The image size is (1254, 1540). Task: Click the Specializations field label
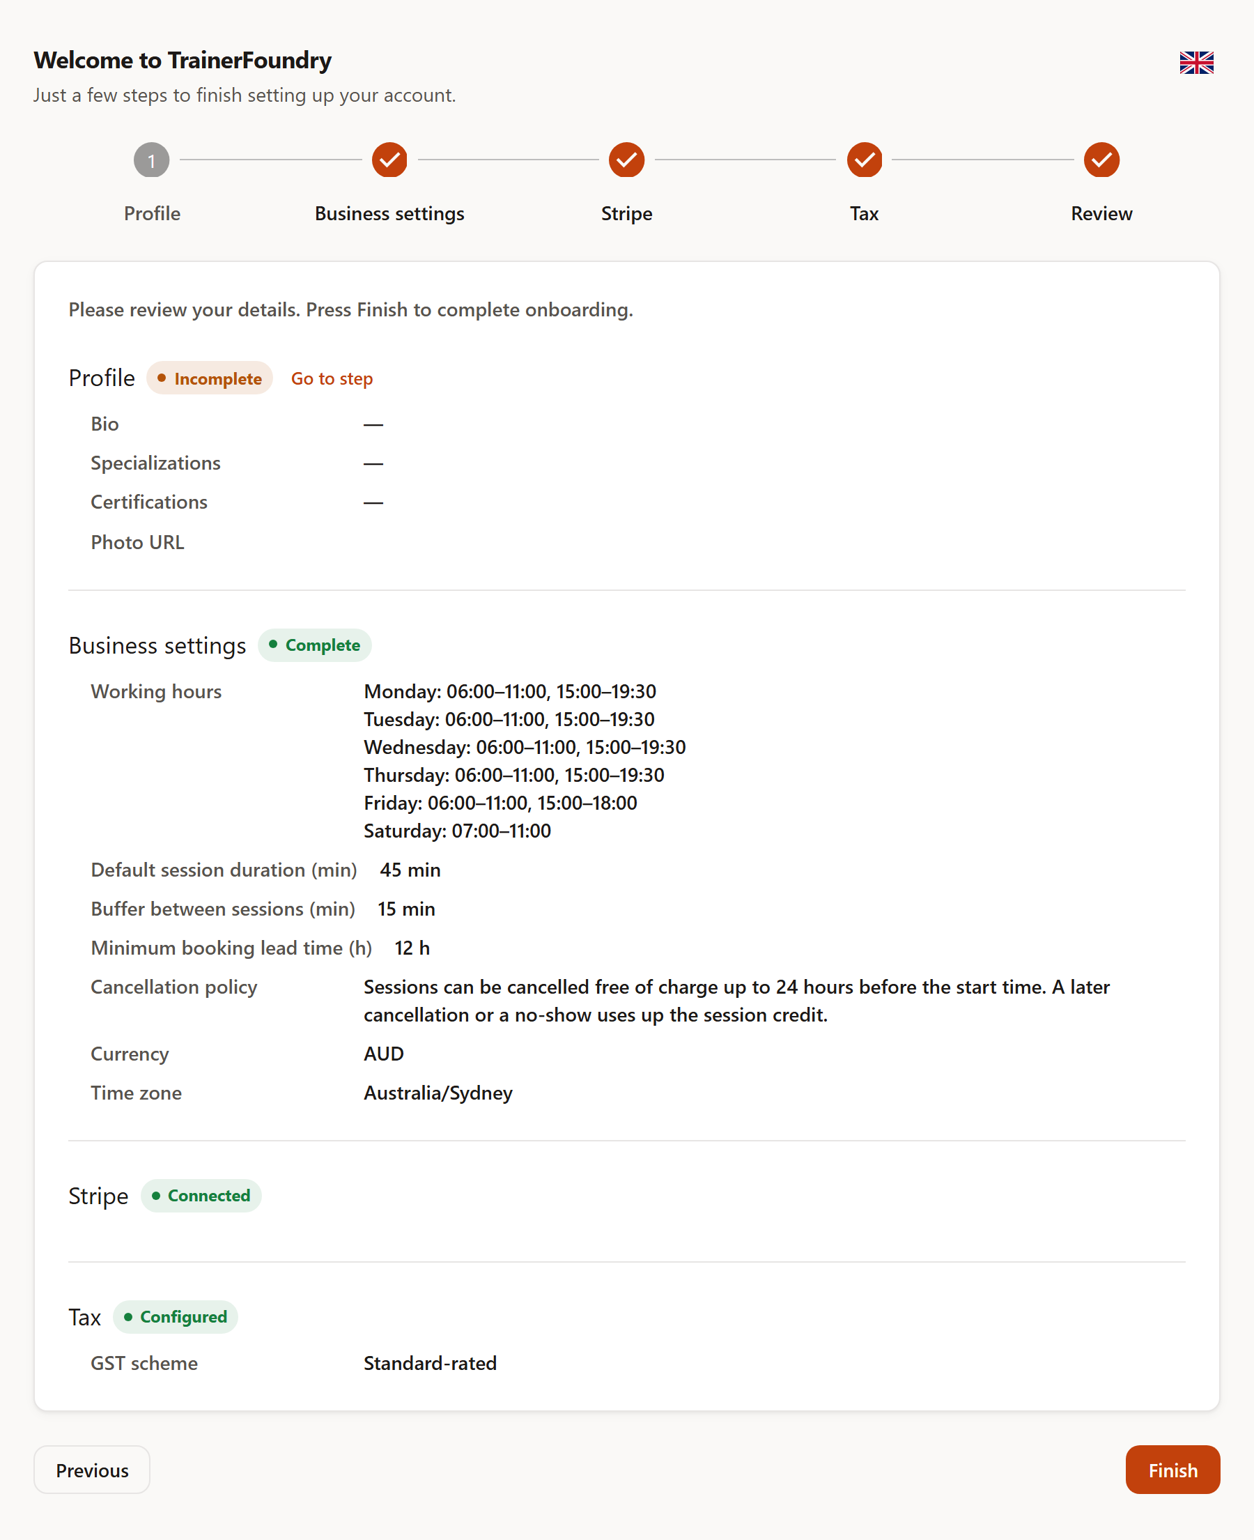pos(155,463)
